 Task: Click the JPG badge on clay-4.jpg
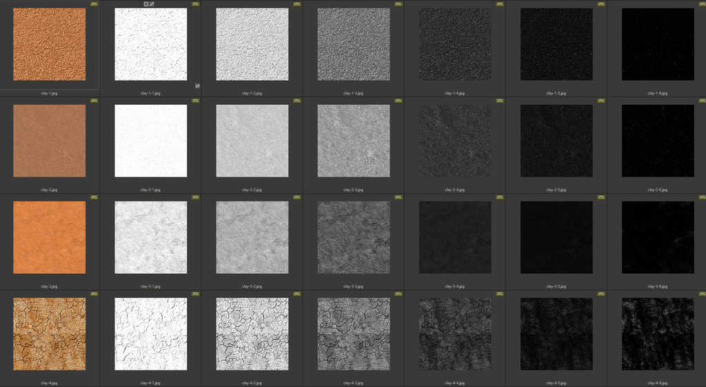(94, 294)
